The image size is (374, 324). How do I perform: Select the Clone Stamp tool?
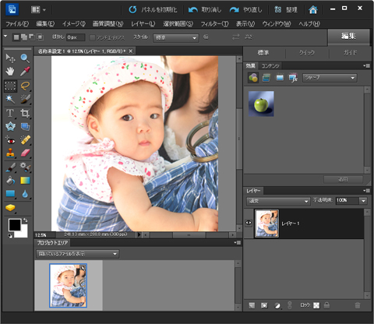(x=10, y=153)
